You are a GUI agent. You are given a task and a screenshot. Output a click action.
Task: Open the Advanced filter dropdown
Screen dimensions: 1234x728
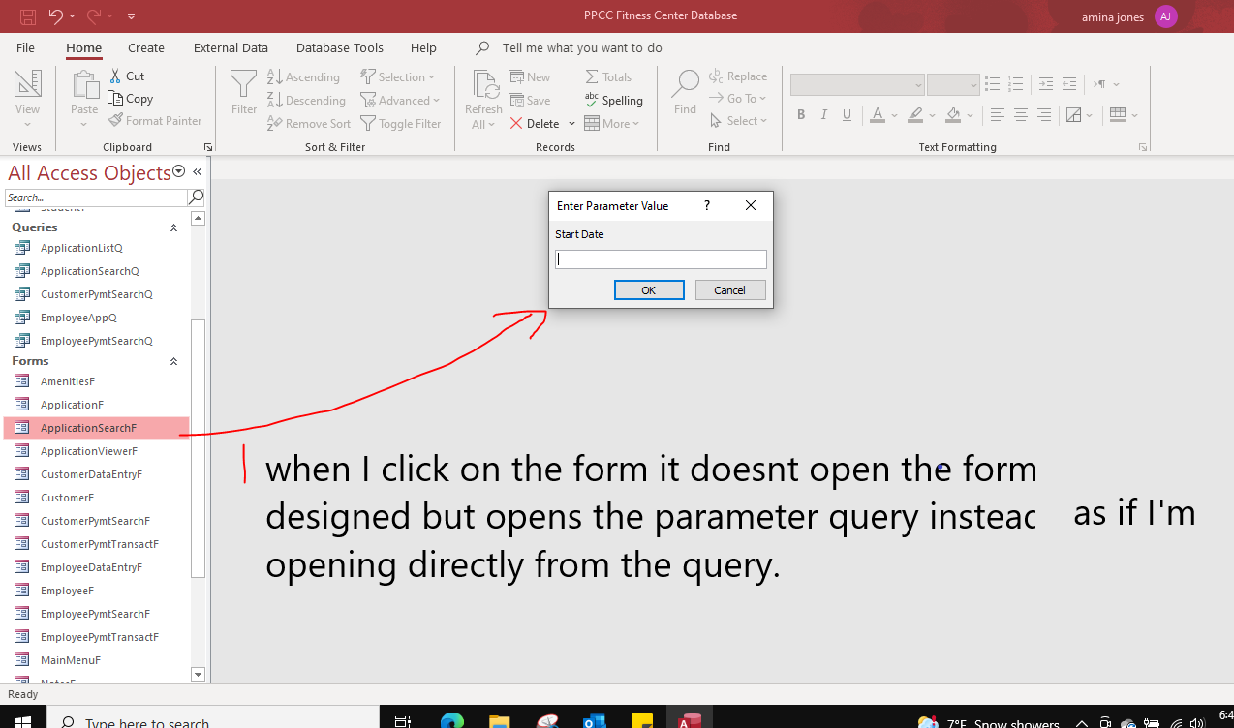[x=401, y=100]
